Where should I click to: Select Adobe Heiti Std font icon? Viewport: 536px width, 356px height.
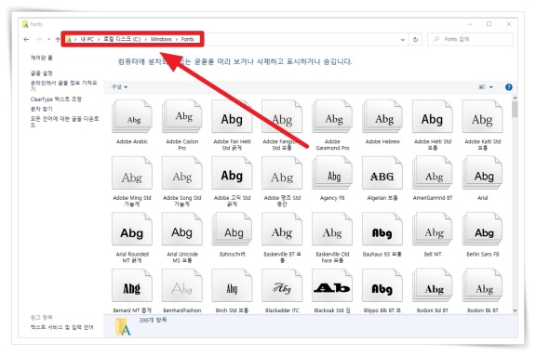coord(433,116)
